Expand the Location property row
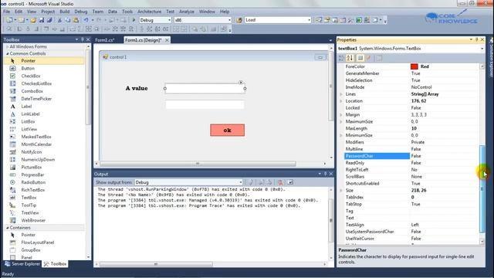Image resolution: width=494 pixels, height=278 pixels. (341, 101)
